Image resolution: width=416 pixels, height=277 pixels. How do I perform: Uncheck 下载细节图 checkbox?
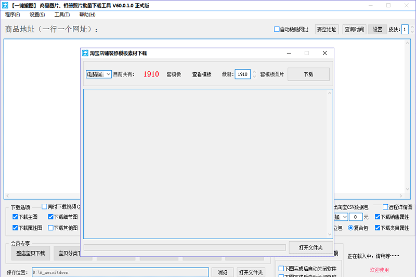point(50,217)
